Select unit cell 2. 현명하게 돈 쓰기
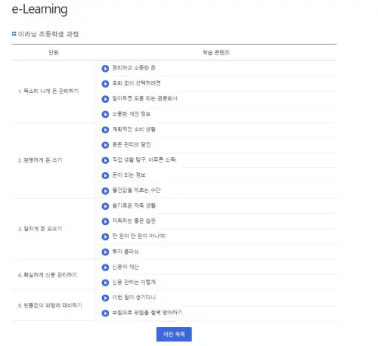Screen dimensions: 378x346 54,160
